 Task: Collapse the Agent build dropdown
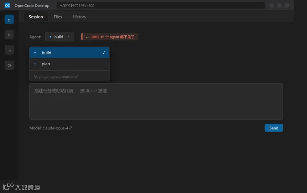(x=59, y=37)
